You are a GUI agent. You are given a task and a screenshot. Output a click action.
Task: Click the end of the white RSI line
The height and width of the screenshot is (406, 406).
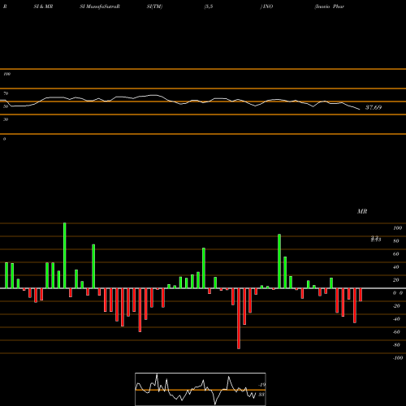point(360,110)
